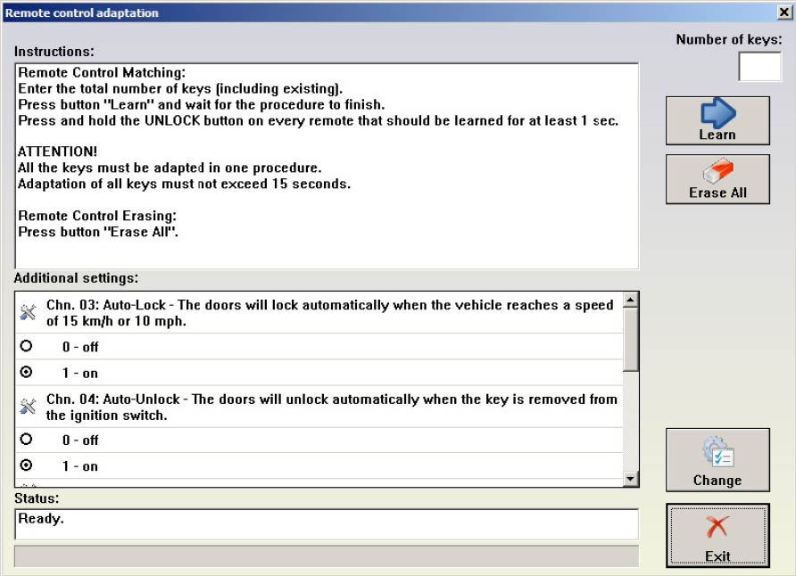Close the Remote control adaptation window
796x576 pixels.
click(783, 12)
